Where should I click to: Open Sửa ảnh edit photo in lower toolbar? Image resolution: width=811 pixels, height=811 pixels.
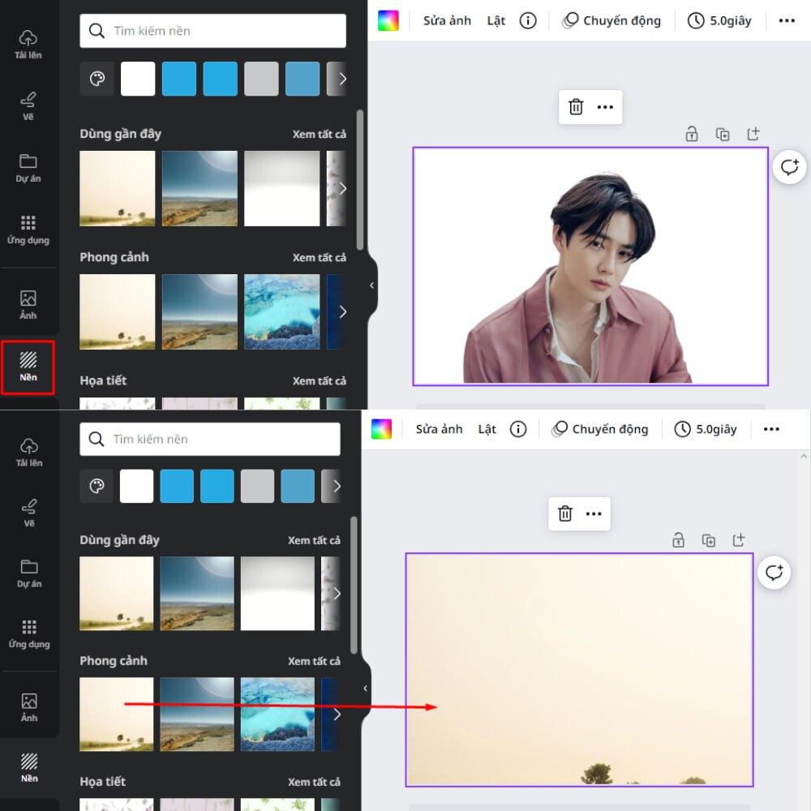pos(439,429)
